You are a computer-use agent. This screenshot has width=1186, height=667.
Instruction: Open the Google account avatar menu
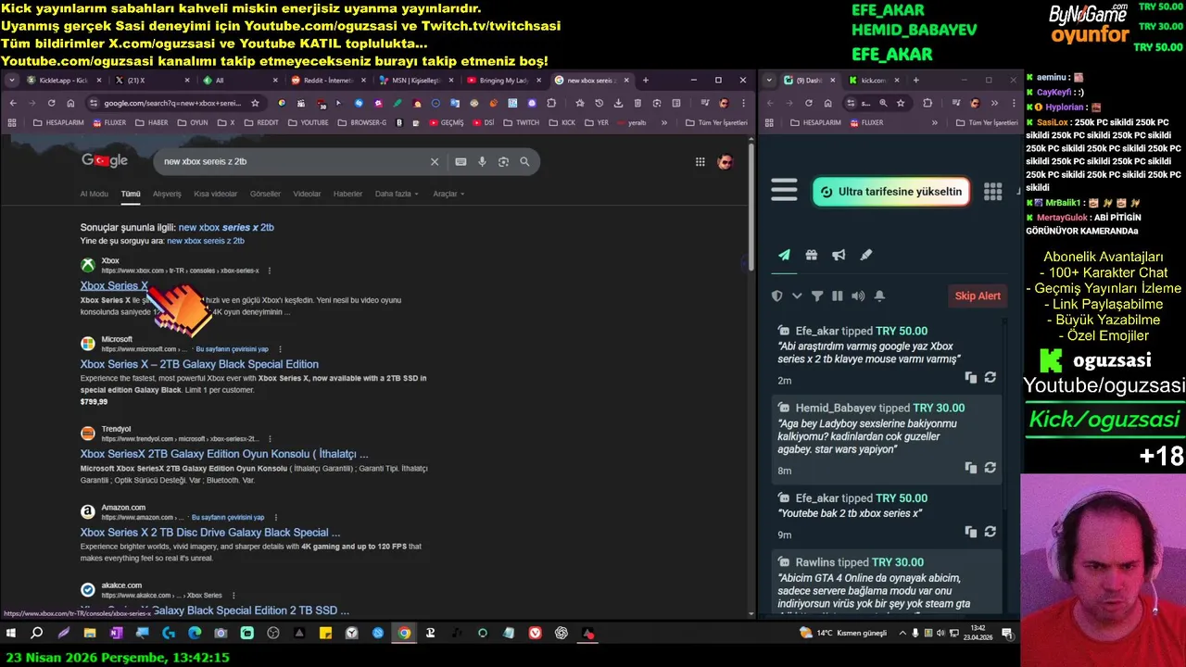click(x=725, y=161)
